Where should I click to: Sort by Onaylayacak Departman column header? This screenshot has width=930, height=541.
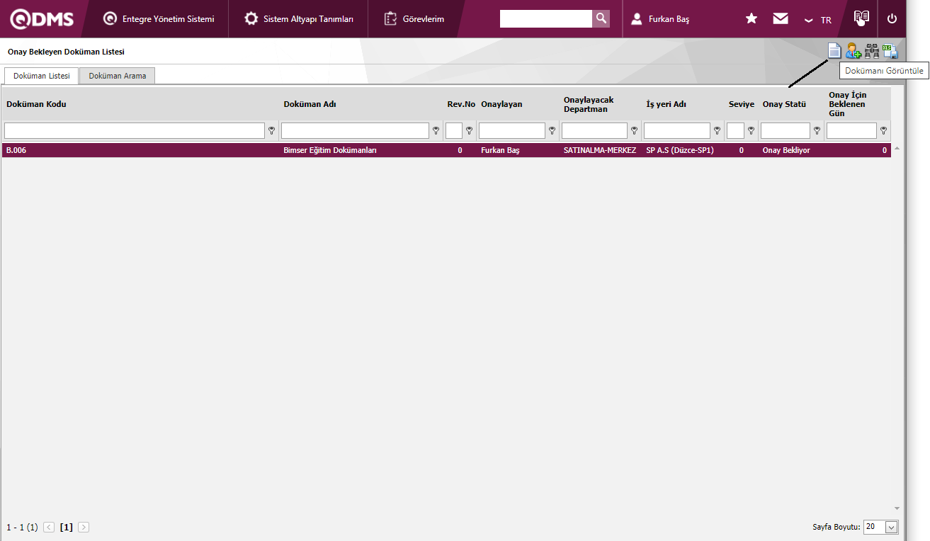click(589, 104)
